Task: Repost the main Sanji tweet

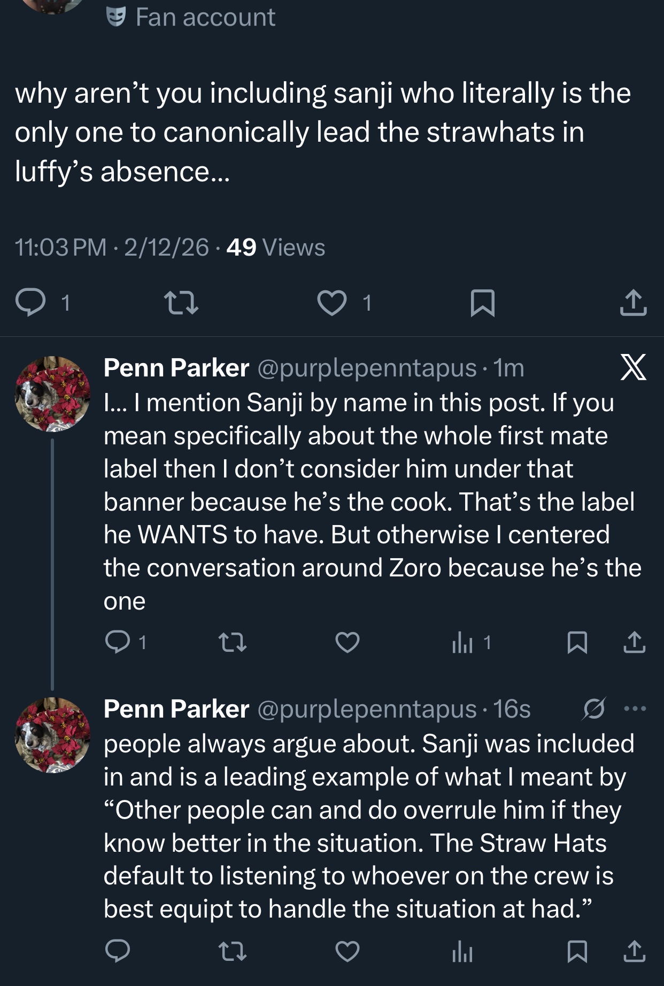Action: pyautogui.click(x=181, y=303)
